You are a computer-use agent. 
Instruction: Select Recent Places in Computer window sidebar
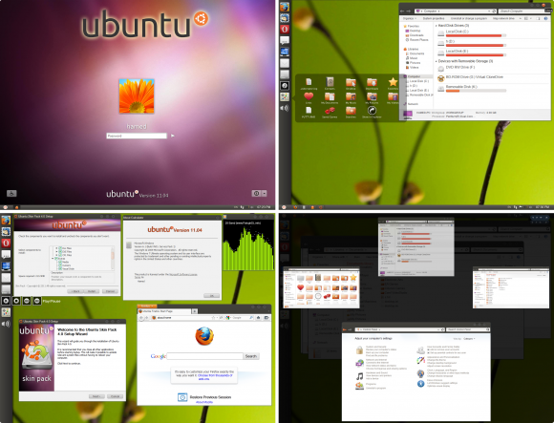pyautogui.click(x=416, y=40)
